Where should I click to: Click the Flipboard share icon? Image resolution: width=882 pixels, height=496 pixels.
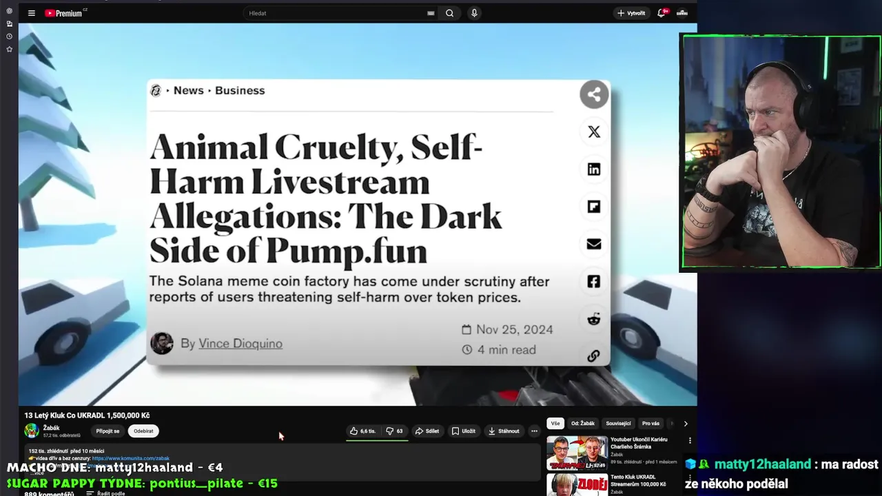pos(594,207)
